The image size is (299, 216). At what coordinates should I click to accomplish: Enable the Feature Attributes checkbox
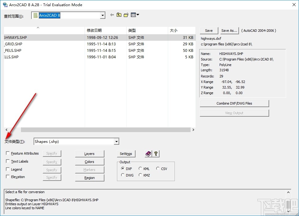tap(8, 153)
